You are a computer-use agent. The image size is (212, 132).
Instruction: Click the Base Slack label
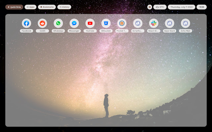click(170, 31)
